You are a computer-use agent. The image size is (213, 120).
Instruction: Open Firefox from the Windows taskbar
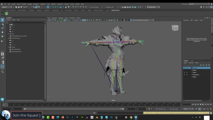(63, 117)
